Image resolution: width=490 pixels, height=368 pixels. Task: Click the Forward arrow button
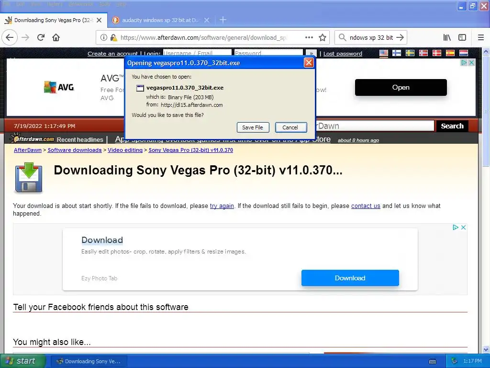pos(25,37)
